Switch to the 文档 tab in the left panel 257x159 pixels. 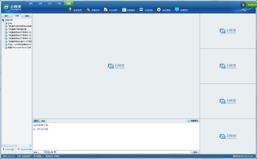[x=17, y=16]
